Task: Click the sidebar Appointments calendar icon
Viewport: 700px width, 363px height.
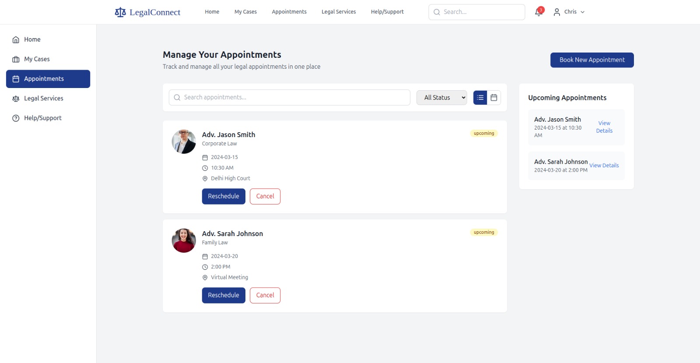Action: click(x=16, y=79)
